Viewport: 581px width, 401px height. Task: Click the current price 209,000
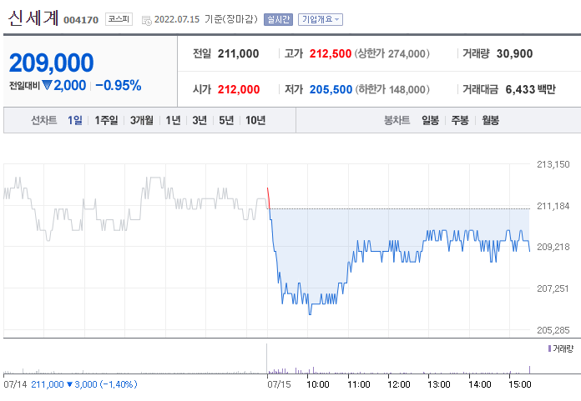tap(51, 63)
